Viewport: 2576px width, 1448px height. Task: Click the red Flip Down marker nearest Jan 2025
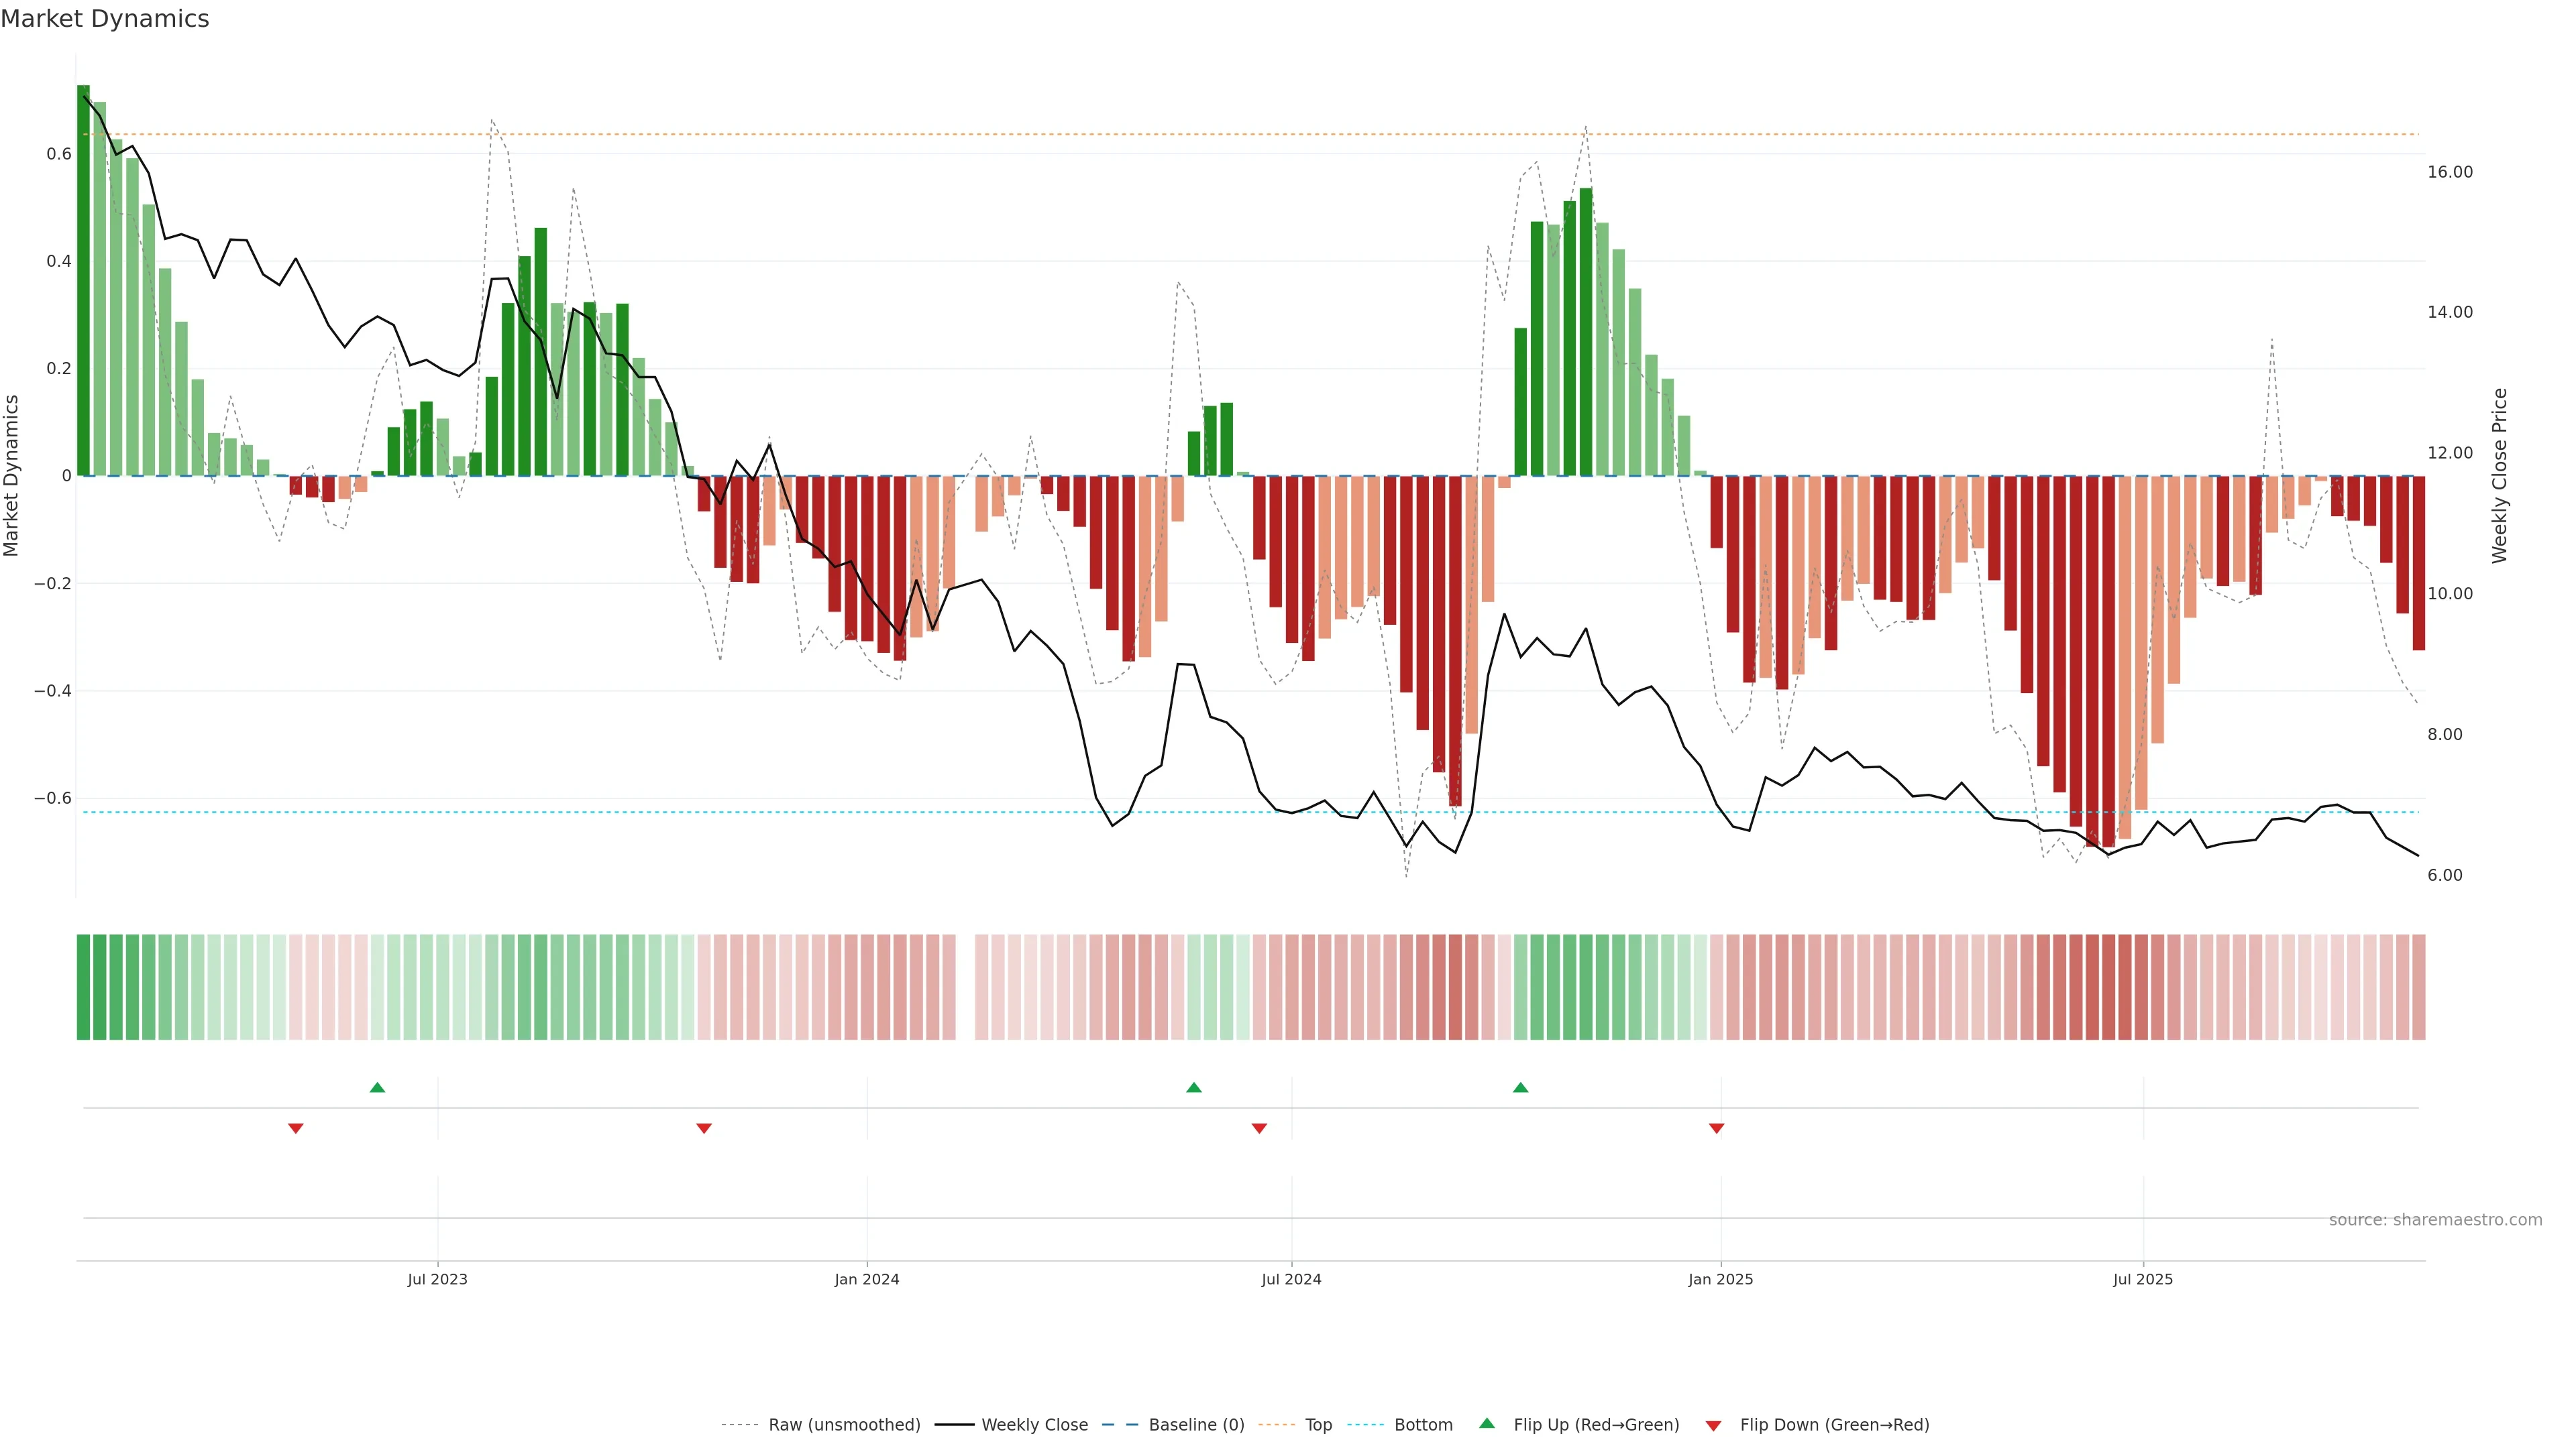[x=1716, y=1128]
